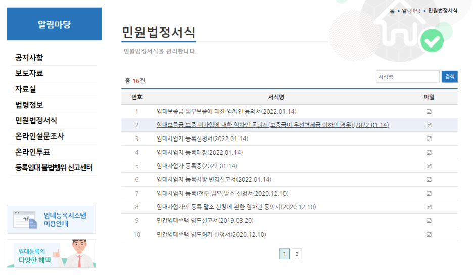Open 임대사업자 등록증(2022.01.14) link
The image size is (473, 277).
(x=197, y=166)
